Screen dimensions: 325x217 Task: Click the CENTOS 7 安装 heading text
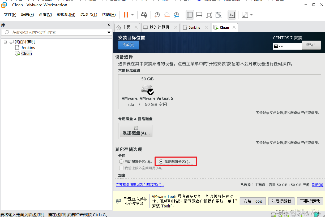(x=288, y=38)
